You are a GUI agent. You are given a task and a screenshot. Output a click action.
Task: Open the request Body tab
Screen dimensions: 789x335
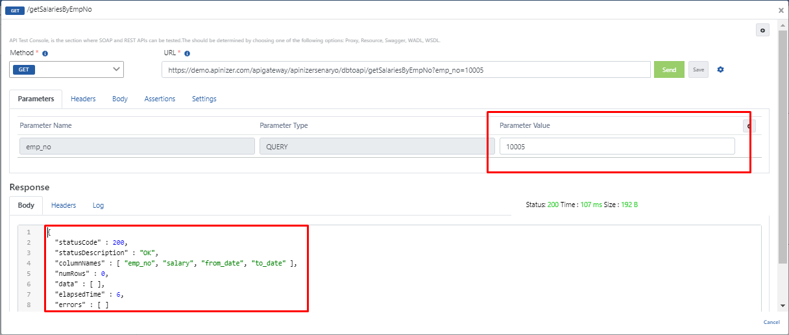pyautogui.click(x=120, y=99)
